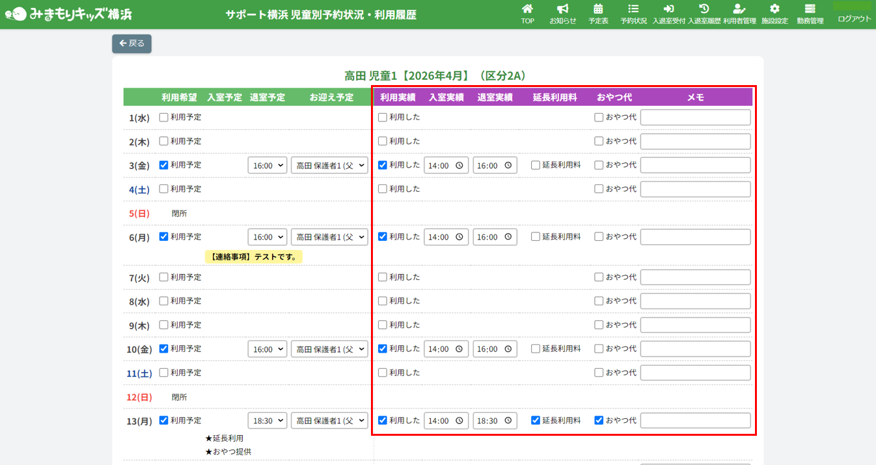876x465 pixels.
Task: Click ログアウト in the header
Action: tap(854, 19)
